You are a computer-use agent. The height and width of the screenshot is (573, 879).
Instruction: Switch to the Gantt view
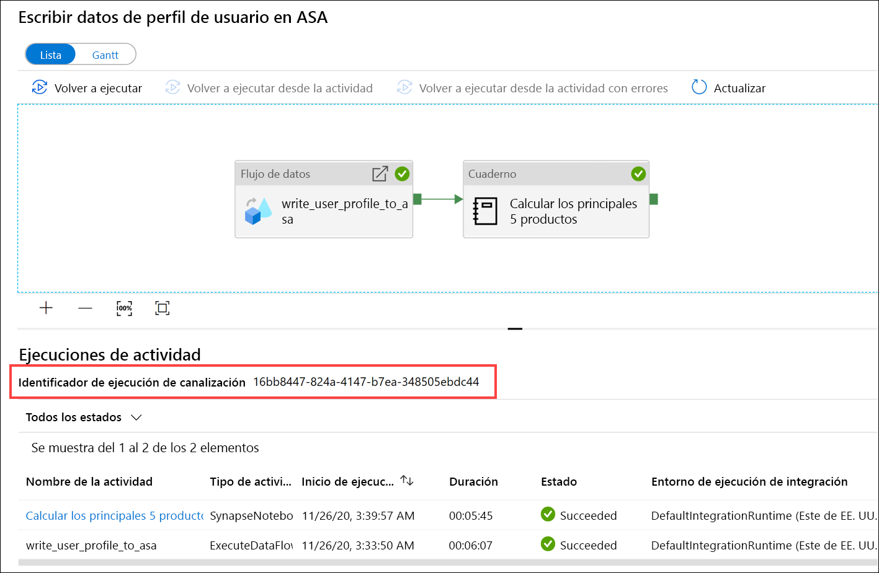pyautogui.click(x=105, y=55)
